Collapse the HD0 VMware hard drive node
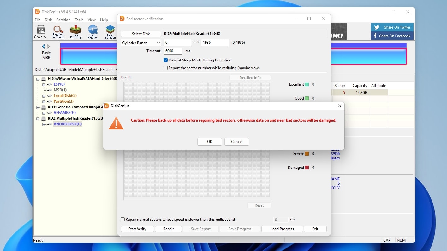Image resolution: width=447 pixels, height=251 pixels. tap(38, 79)
